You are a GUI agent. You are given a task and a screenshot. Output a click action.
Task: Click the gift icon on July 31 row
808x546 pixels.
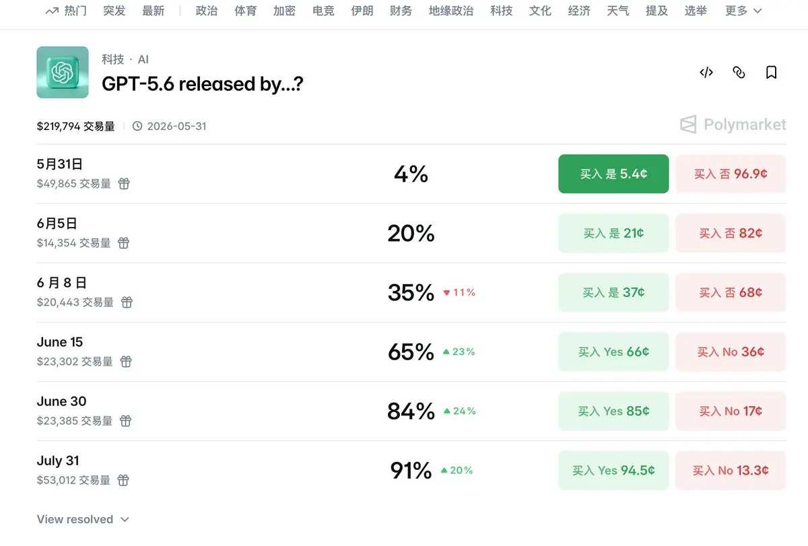click(123, 480)
